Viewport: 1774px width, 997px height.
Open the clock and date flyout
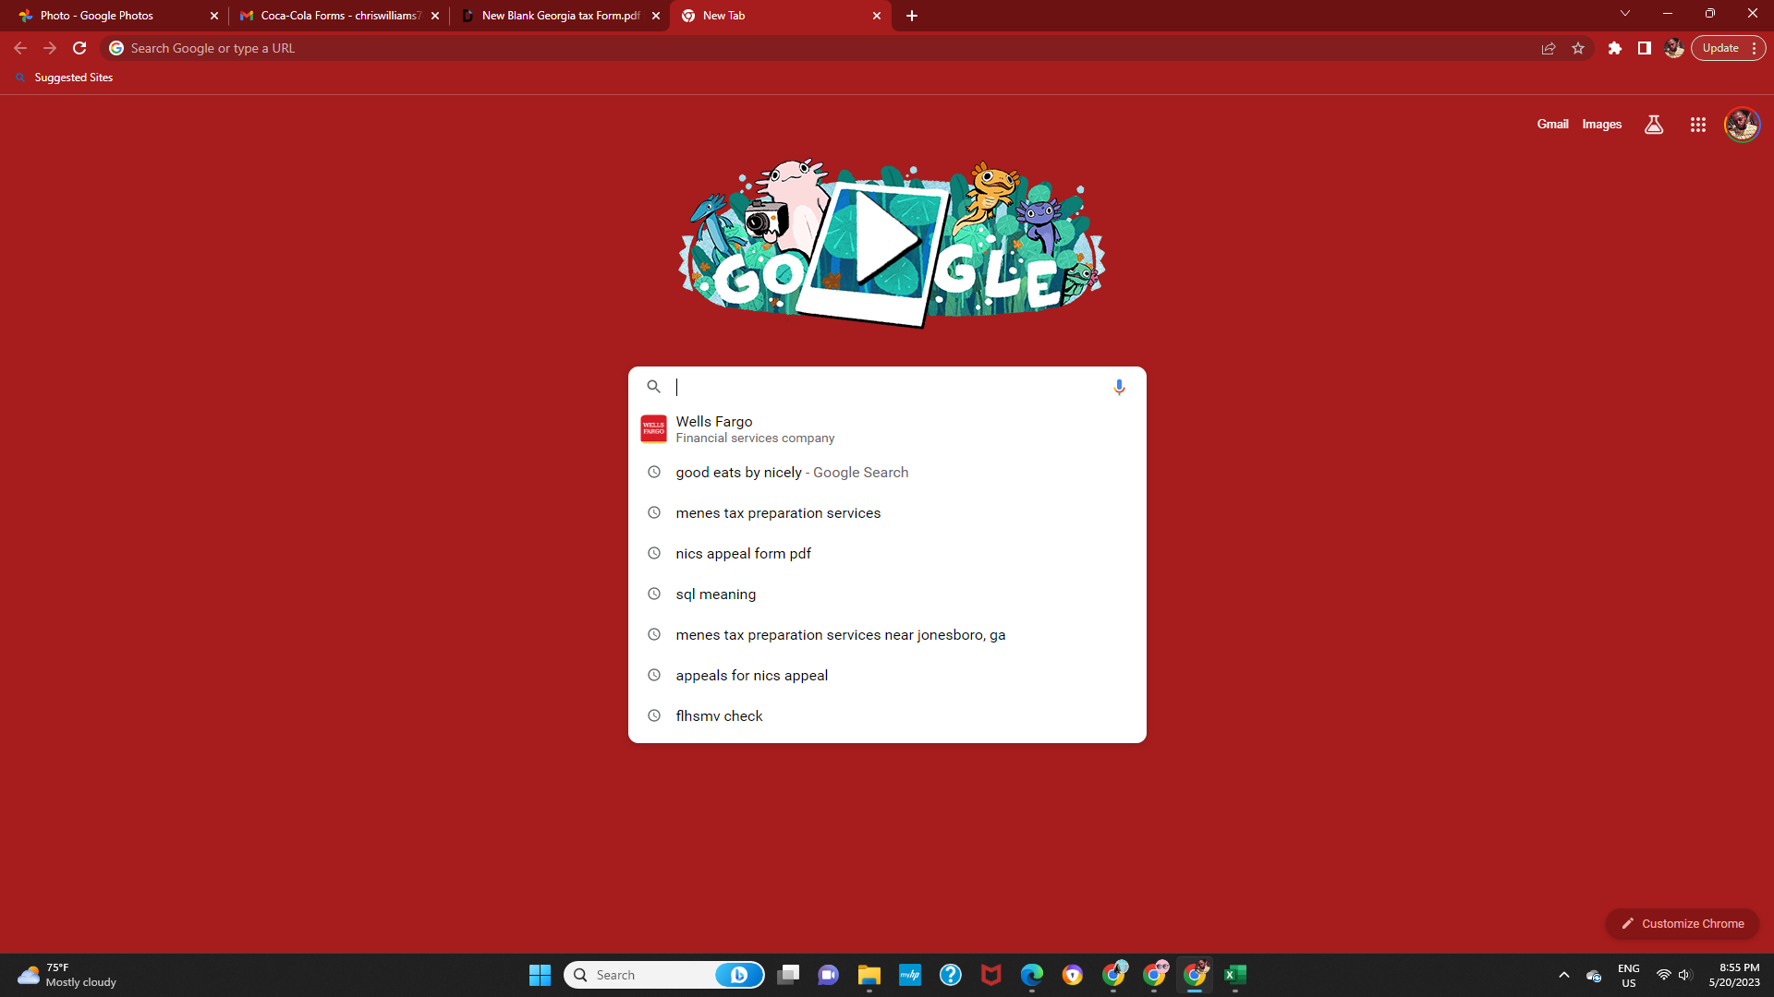1734,975
